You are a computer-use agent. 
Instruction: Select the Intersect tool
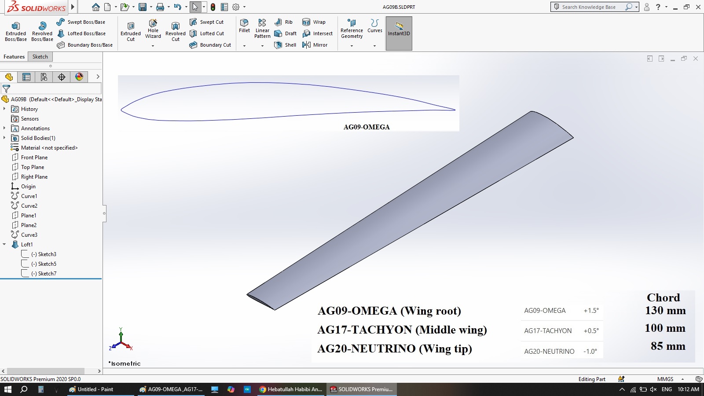(317, 33)
